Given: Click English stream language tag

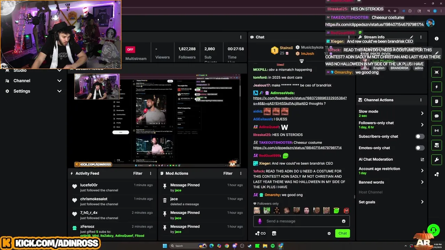Looking at the screenshot, I should click(379, 68).
